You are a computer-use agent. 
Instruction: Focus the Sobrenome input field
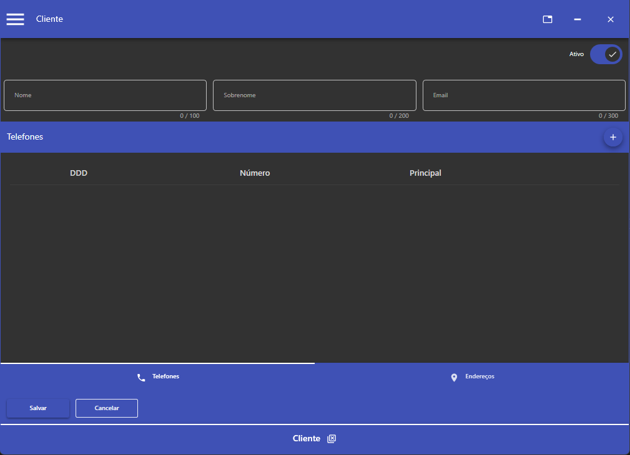click(314, 95)
